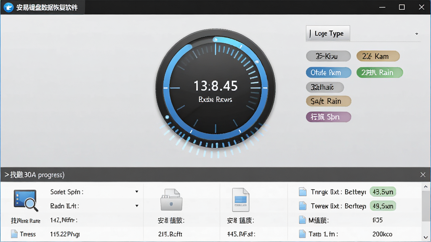Expand the "Radn" dropdown arrow
The image size is (431, 242).
137,206
